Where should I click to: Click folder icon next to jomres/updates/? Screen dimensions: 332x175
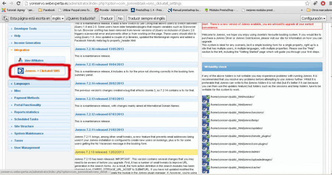(x=205, y=130)
